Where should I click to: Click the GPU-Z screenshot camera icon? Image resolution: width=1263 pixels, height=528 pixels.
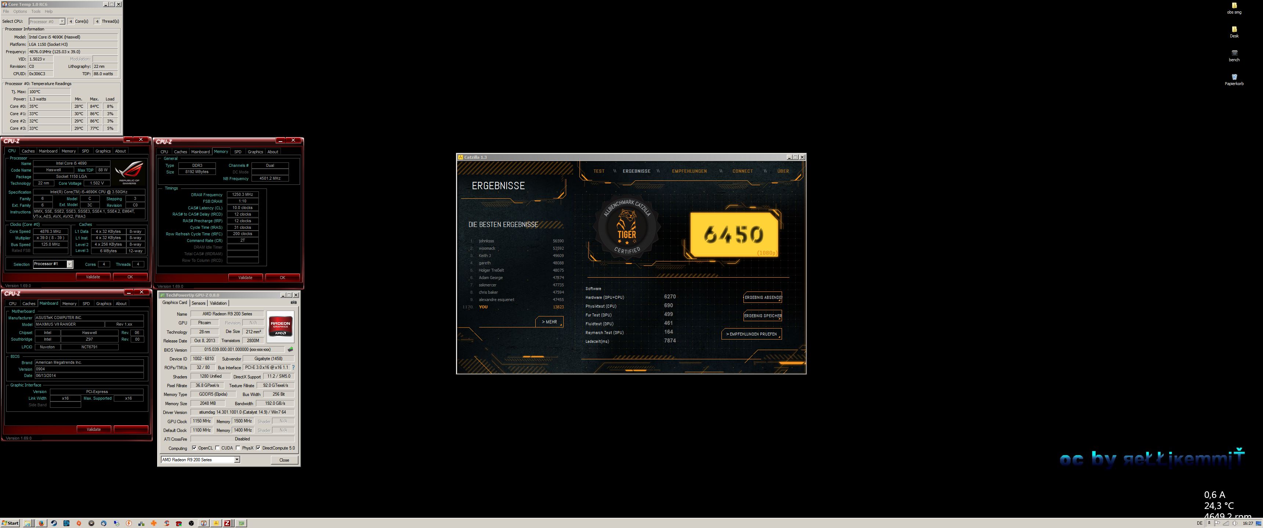293,302
